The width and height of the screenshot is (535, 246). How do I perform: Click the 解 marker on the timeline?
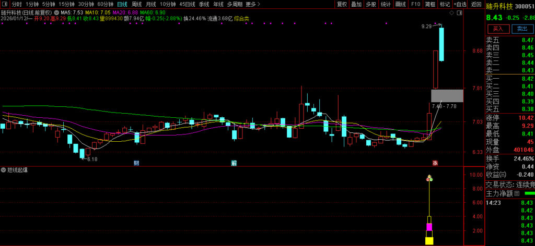[234, 163]
